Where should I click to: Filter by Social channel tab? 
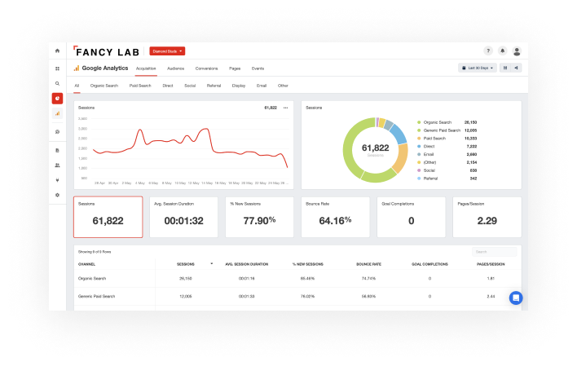pyautogui.click(x=190, y=86)
